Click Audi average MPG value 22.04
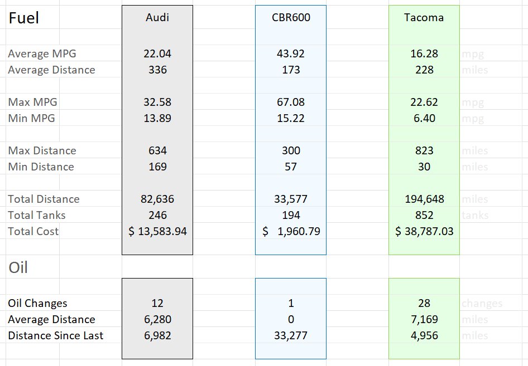Screen dimensions: 528x366 (157, 54)
